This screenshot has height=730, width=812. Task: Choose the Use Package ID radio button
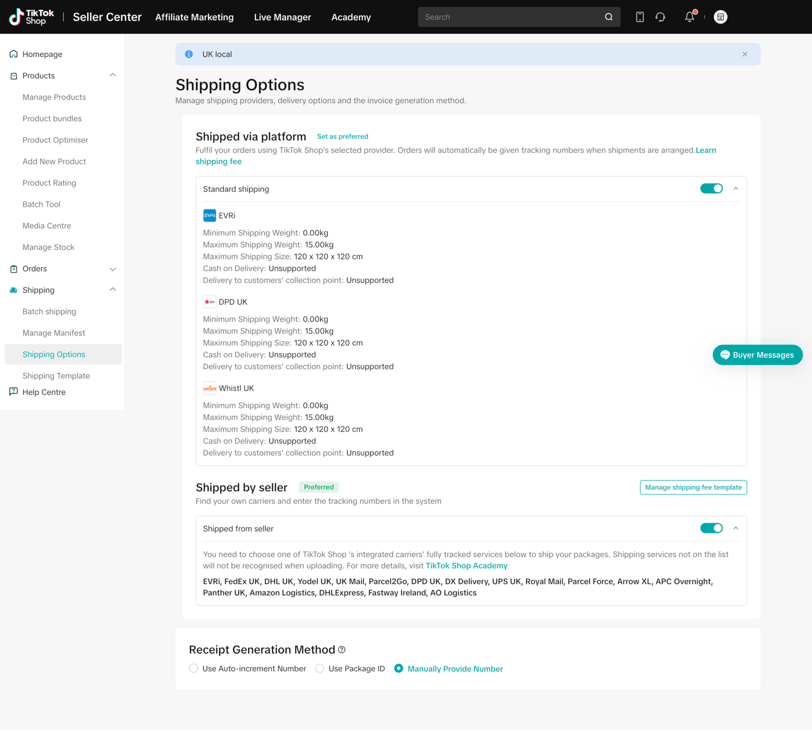pyautogui.click(x=320, y=669)
